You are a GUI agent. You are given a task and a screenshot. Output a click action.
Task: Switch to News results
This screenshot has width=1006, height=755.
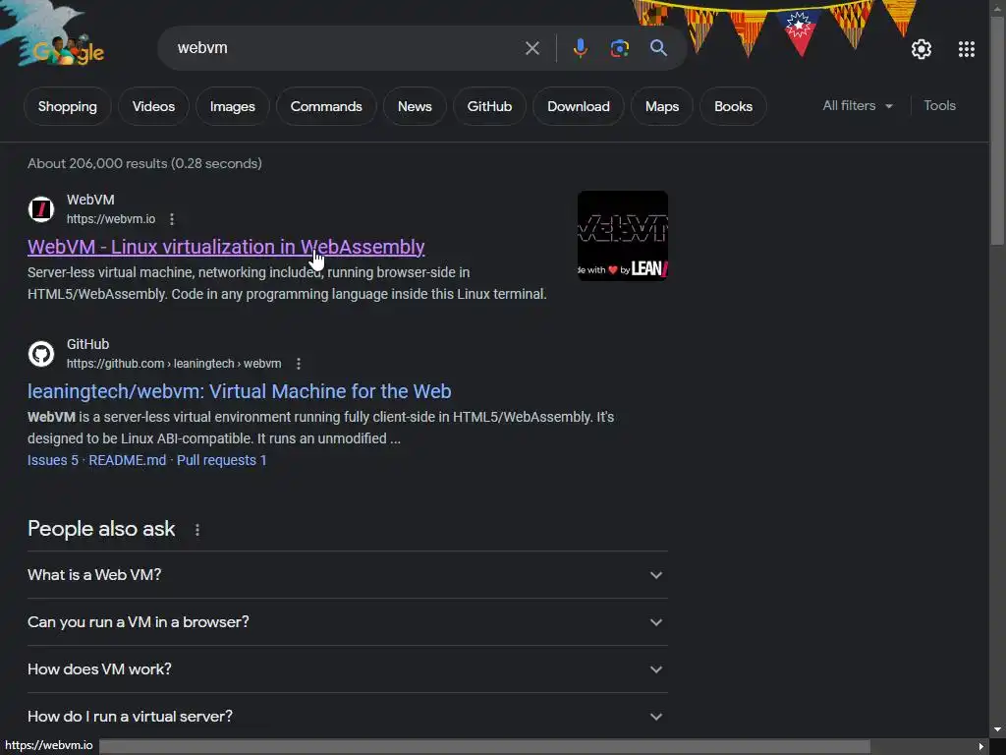point(415,106)
